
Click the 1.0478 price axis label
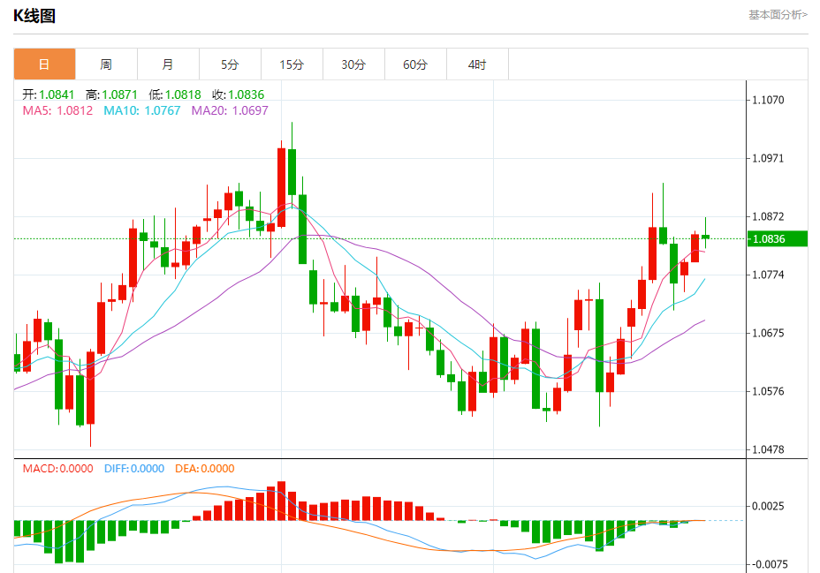pyautogui.click(x=768, y=449)
